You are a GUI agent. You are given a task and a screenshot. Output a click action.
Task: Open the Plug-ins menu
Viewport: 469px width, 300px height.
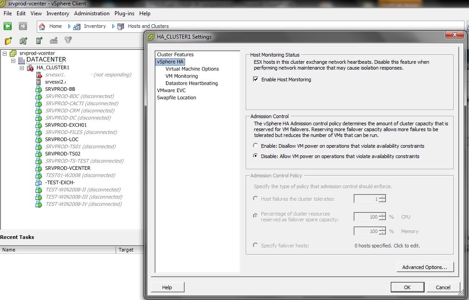click(x=124, y=13)
